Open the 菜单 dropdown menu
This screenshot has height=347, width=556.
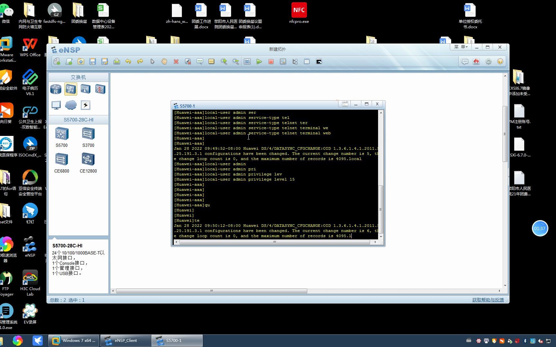point(461,47)
